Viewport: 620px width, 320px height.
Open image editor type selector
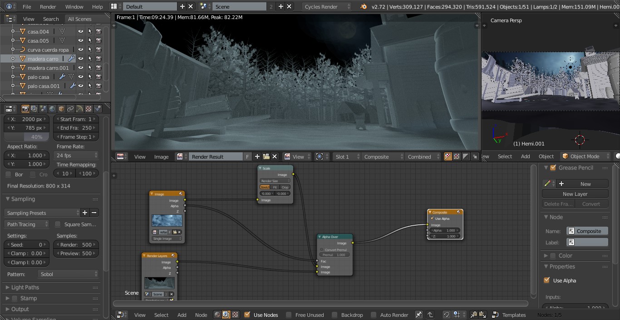tap(120, 156)
